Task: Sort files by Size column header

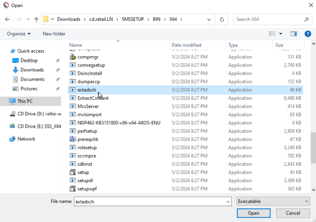Action: pyautogui.click(x=279, y=45)
